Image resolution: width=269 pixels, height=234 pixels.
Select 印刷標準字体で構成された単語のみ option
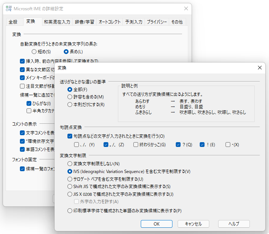coord(70,210)
